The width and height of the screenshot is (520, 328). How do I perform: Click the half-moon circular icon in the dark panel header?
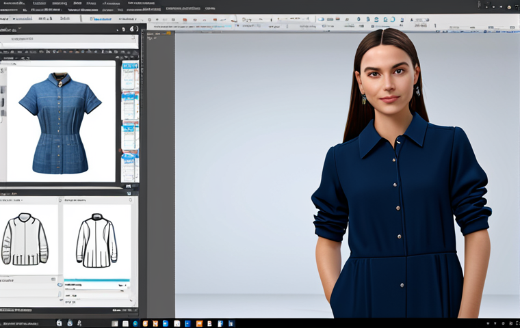click(133, 29)
